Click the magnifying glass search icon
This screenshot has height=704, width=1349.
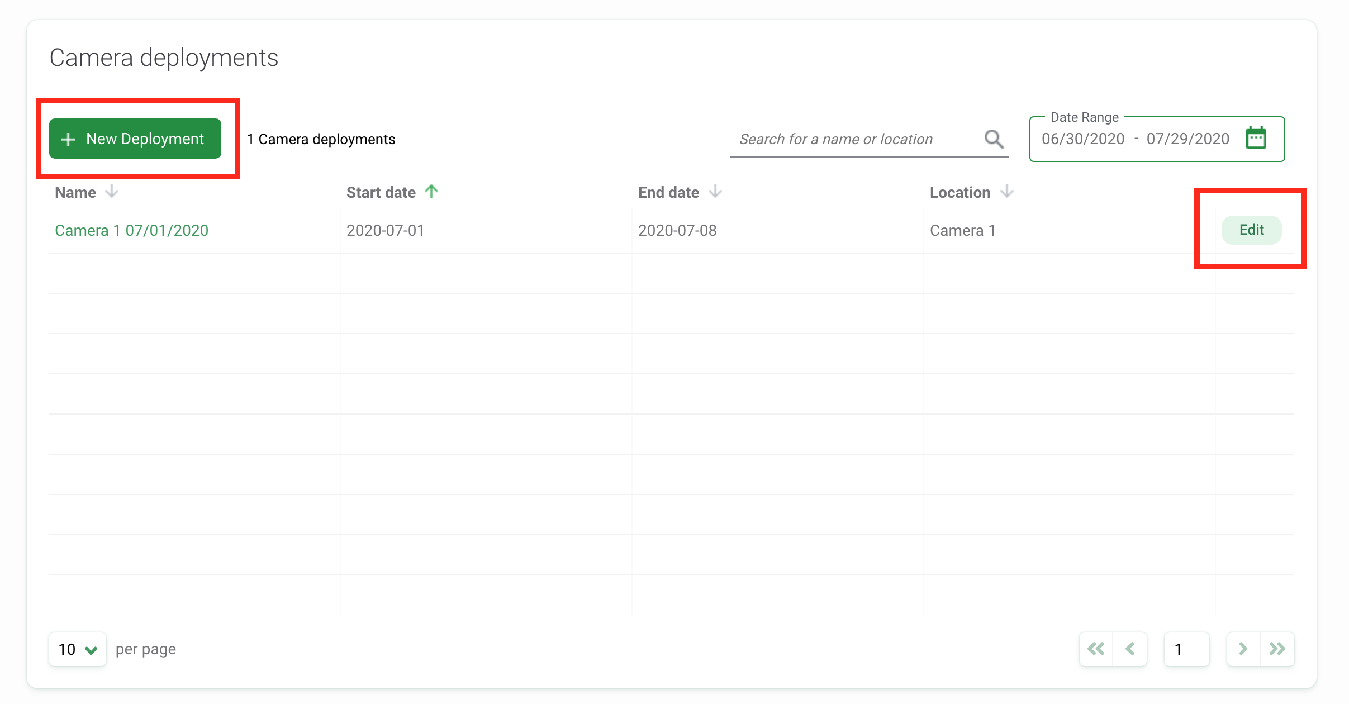pyautogui.click(x=994, y=139)
